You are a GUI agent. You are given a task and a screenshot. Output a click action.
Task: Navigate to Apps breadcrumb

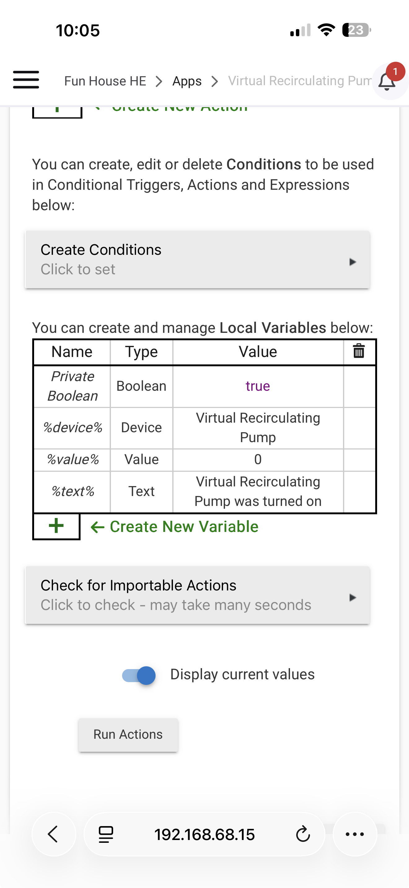[187, 81]
